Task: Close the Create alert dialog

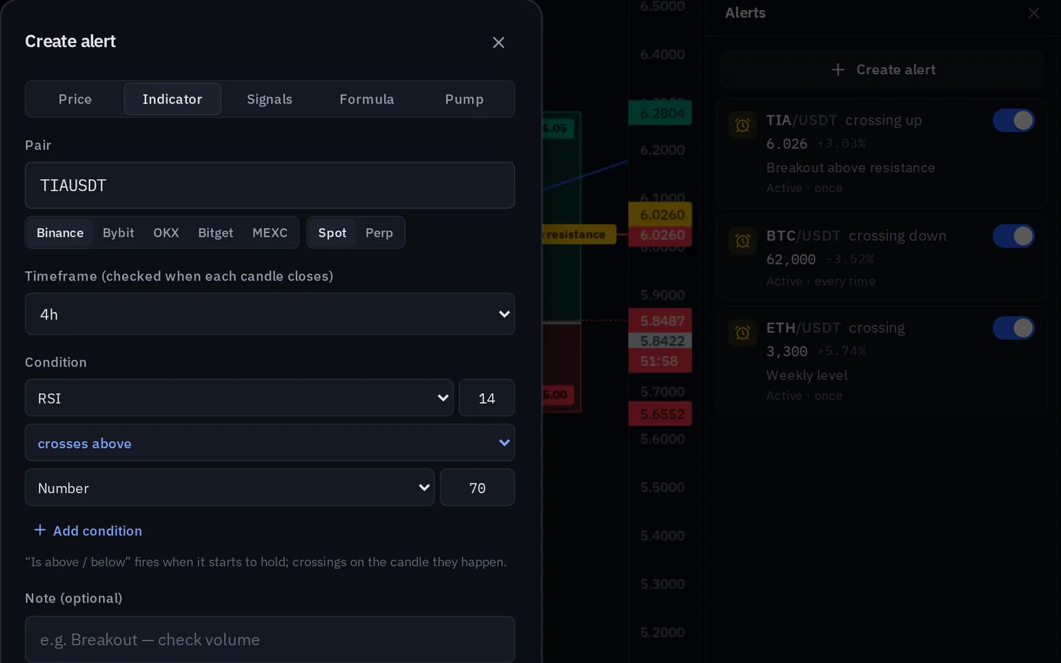Action: pos(499,42)
